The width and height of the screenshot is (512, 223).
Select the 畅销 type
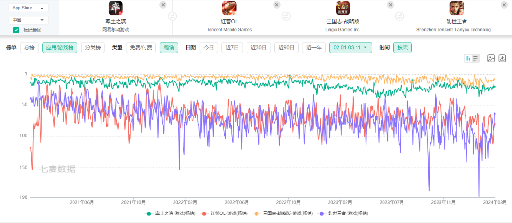[169, 48]
